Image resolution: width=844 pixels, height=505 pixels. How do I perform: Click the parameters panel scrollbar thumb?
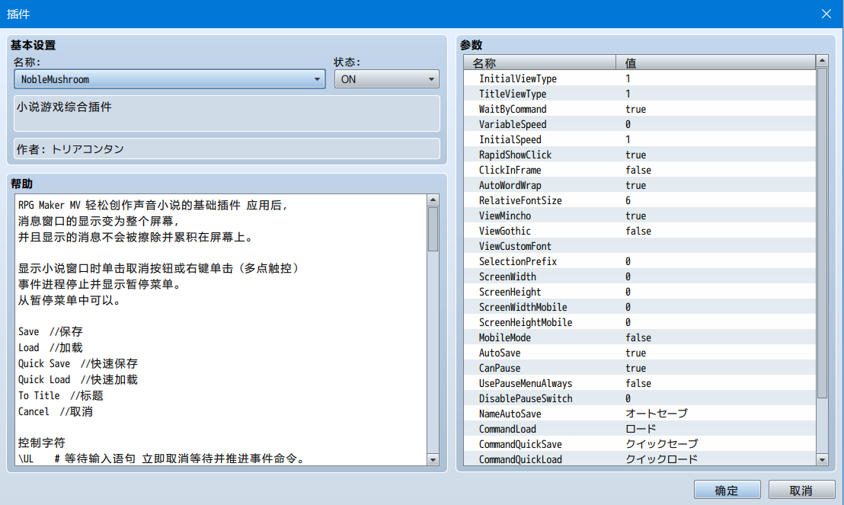[822, 233]
